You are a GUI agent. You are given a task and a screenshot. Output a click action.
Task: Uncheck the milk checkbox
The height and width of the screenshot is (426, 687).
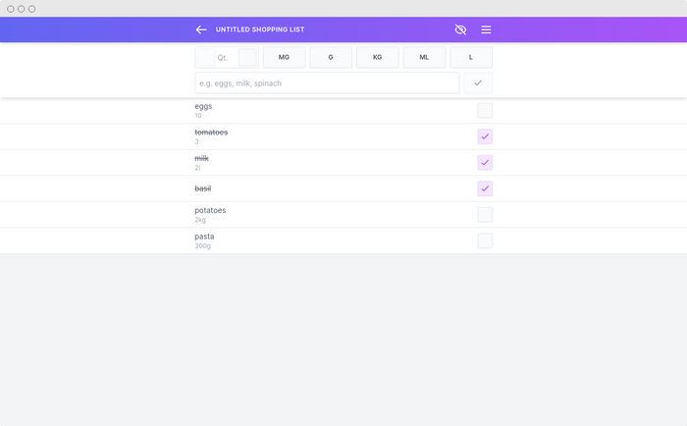point(485,163)
